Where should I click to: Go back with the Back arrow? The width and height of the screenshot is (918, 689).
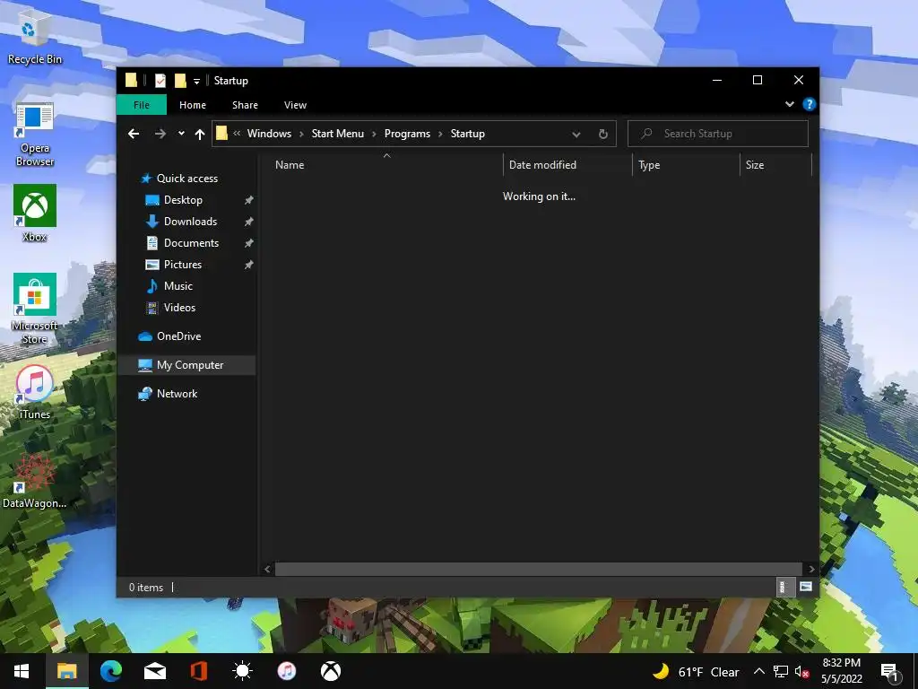click(134, 134)
